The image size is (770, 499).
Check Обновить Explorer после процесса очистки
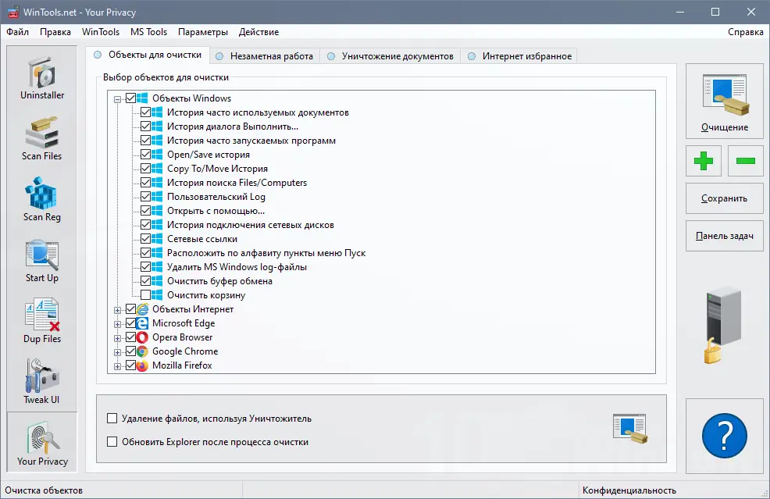112,443
